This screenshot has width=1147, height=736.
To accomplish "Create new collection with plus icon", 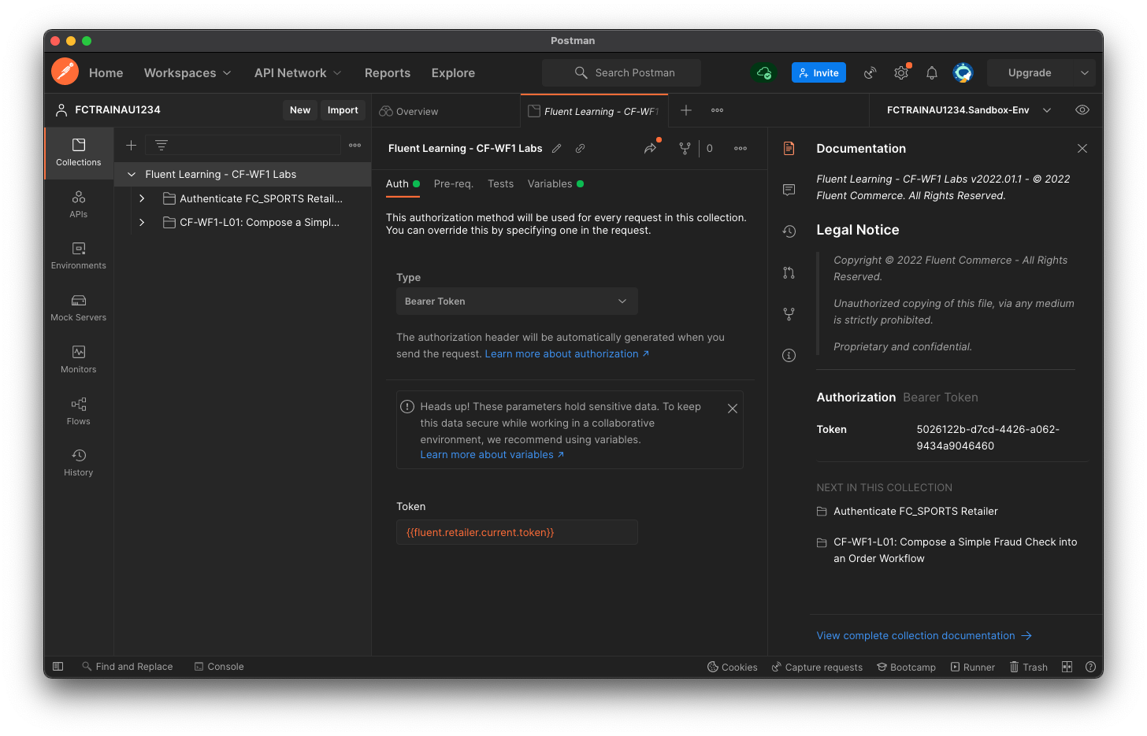I will coord(132,145).
